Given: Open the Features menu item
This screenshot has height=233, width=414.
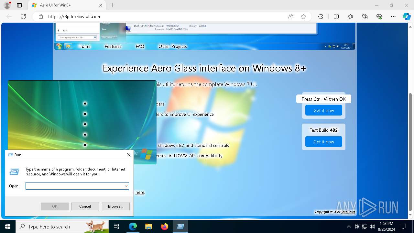Looking at the screenshot, I should tap(113, 46).
